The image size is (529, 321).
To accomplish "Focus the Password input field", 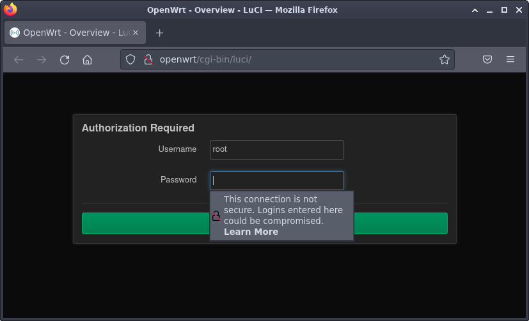I will (276, 181).
